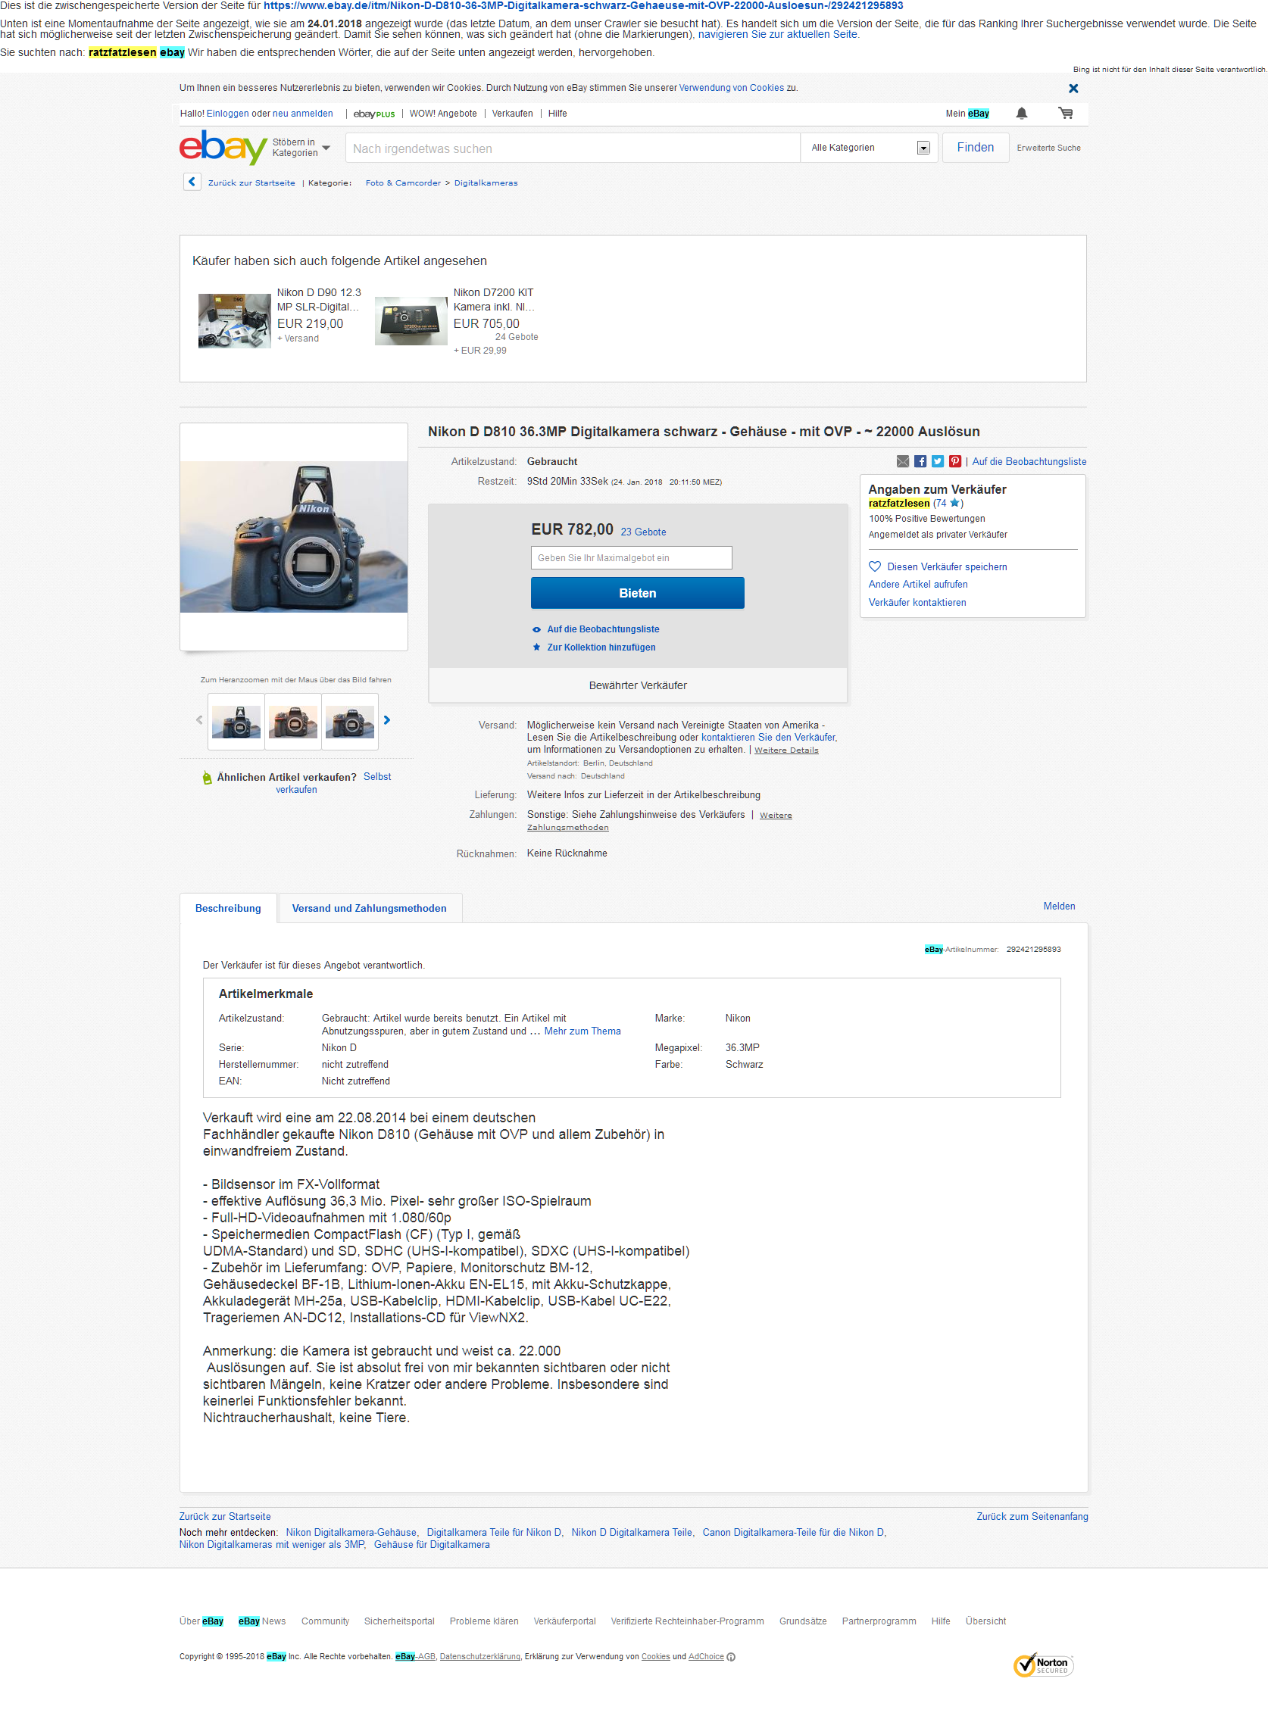Show the next gallery thumbnails arrow

tap(387, 720)
